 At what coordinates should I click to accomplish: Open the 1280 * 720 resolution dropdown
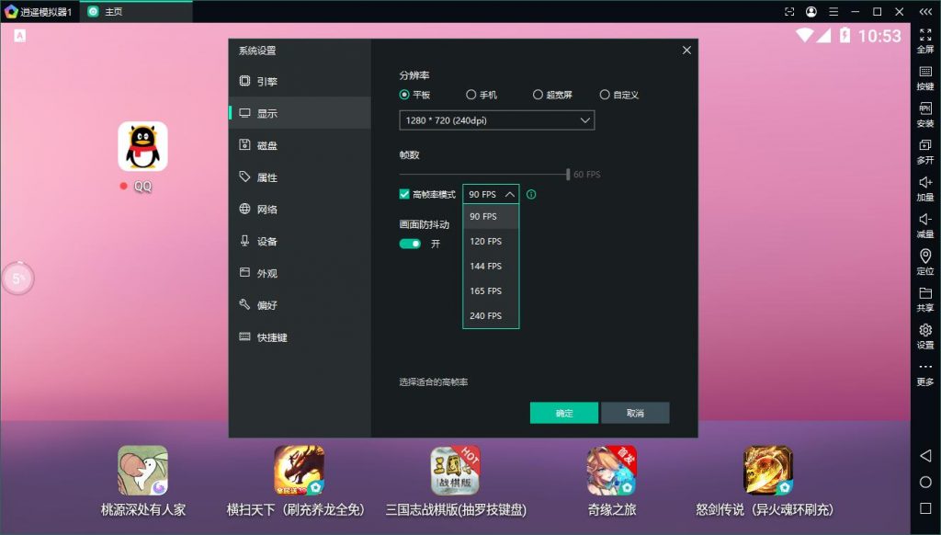click(496, 120)
